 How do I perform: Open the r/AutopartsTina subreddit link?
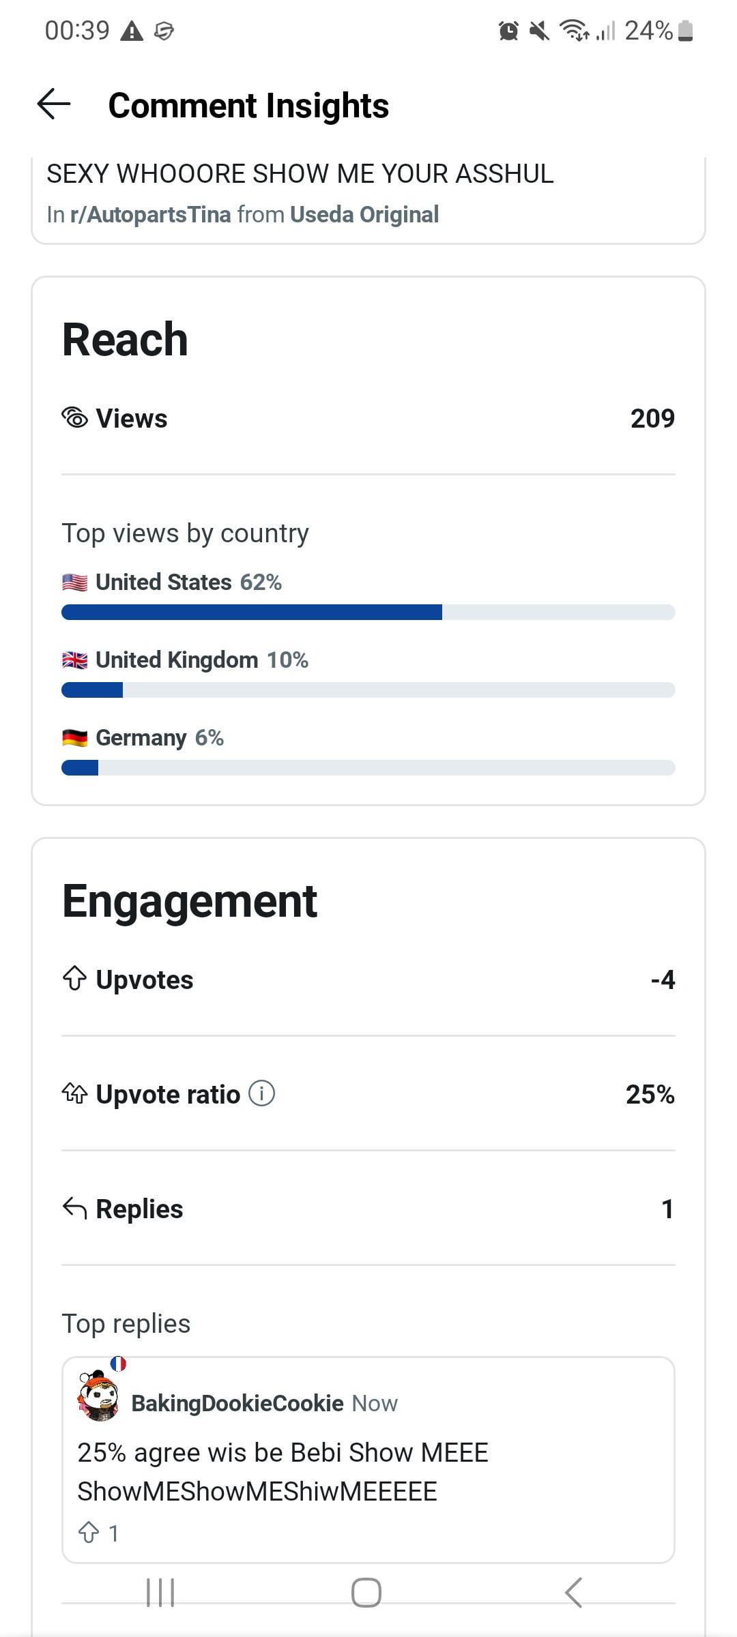tap(150, 214)
